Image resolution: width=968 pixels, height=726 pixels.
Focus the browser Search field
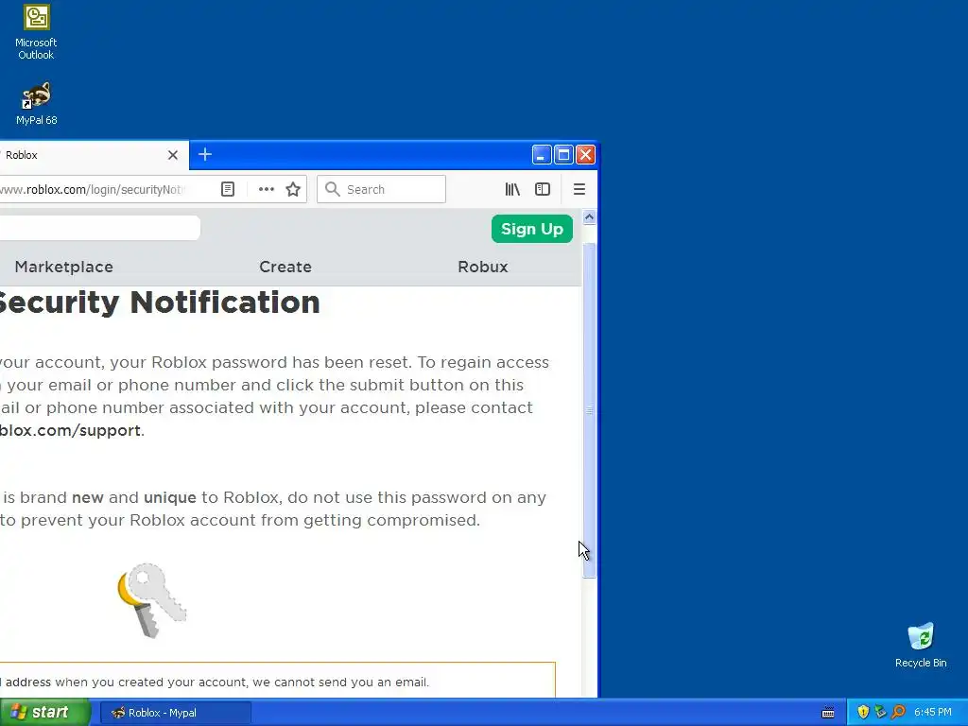(381, 189)
